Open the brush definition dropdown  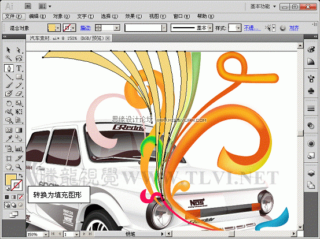click(x=164, y=28)
